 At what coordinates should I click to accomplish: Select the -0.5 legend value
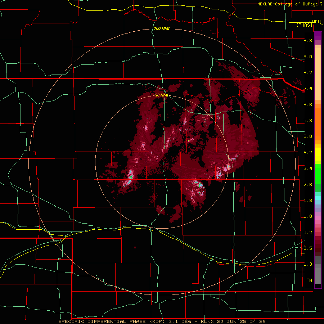coord(306,248)
